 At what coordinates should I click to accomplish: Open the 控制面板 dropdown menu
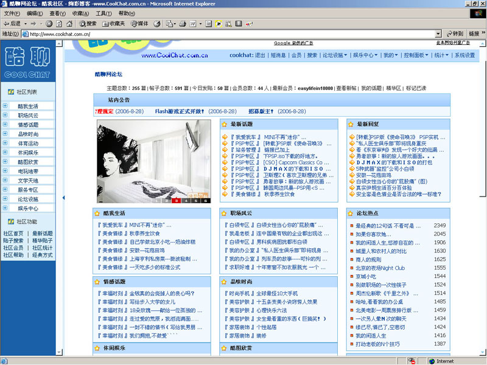[416, 55]
